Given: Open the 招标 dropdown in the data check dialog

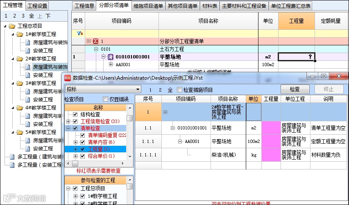Looking at the screenshot, I should tap(103, 89).
